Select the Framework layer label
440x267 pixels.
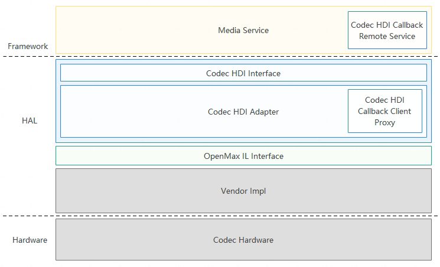pyautogui.click(x=28, y=46)
